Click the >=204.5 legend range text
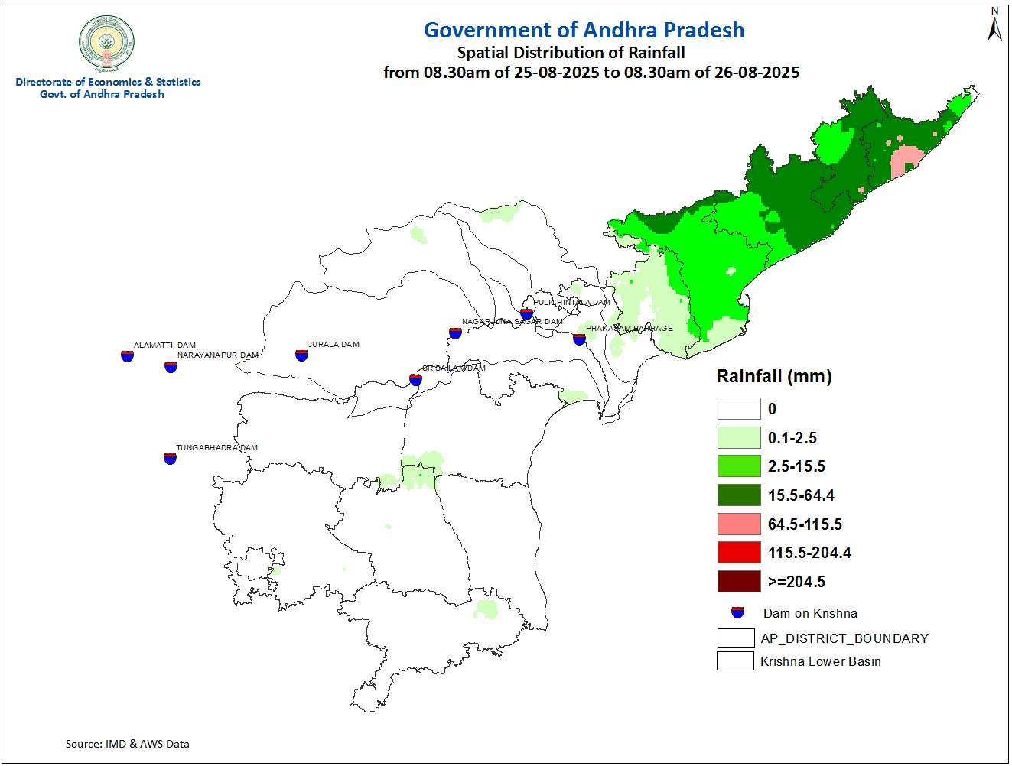This screenshot has height=766, width=1012. pos(796,582)
